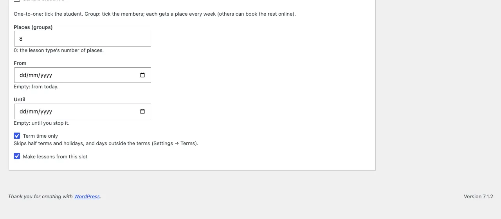Toggle Make lessons from this slot checkbox
This screenshot has height=219, width=501.
(17, 156)
